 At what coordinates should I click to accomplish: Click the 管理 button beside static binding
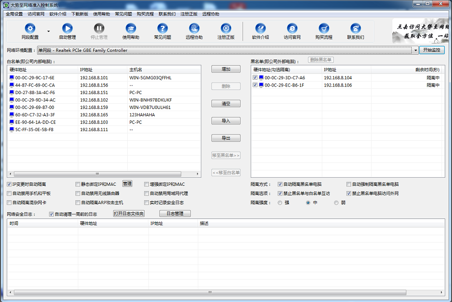point(127,184)
